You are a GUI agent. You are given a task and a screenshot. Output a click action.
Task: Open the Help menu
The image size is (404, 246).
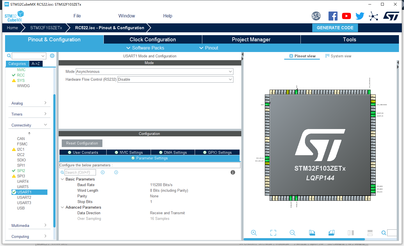tap(168, 16)
